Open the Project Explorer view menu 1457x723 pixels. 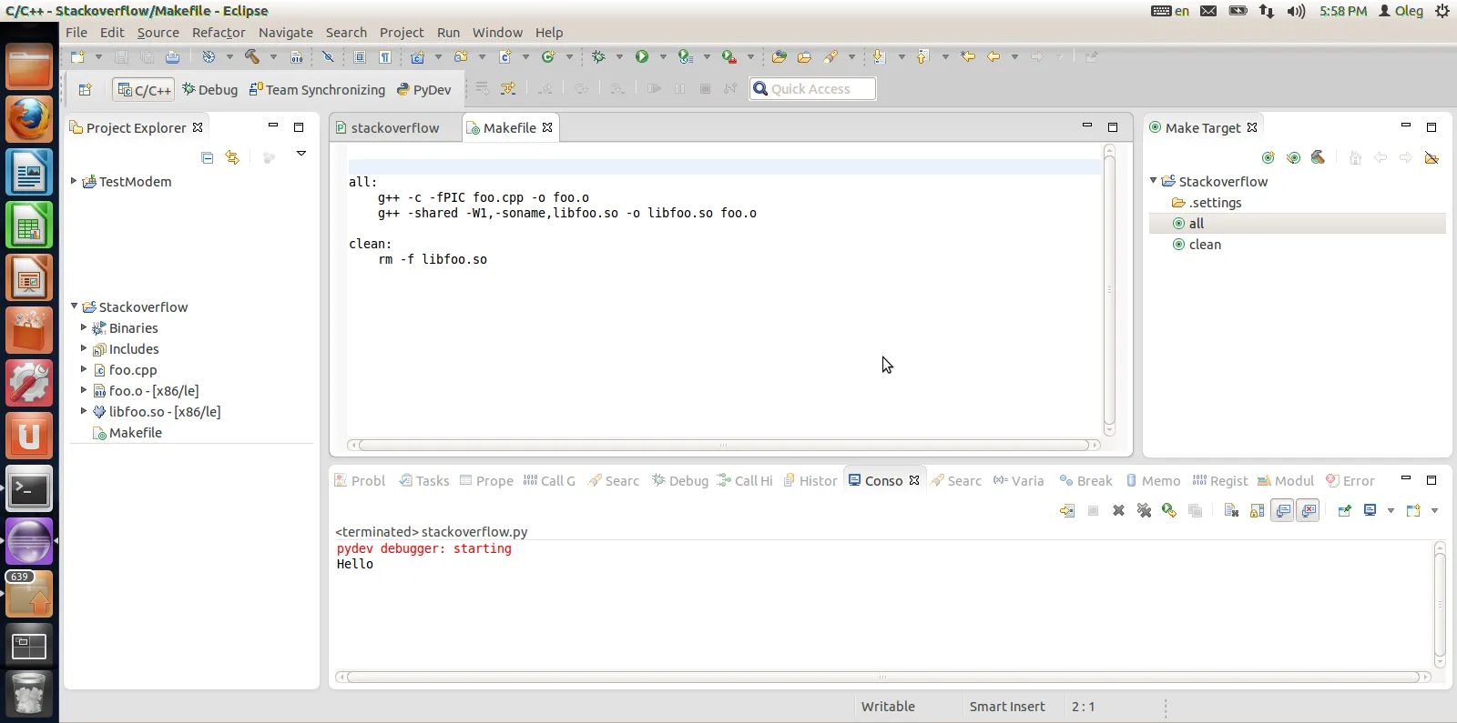301,155
